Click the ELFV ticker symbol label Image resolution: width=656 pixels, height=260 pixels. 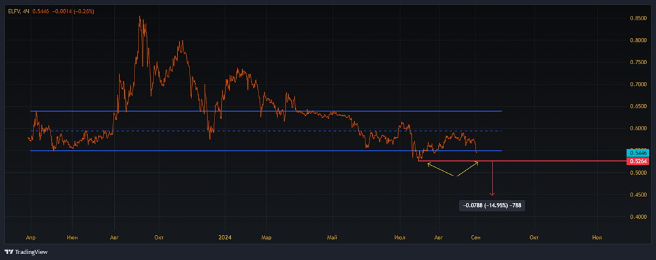[x=14, y=11]
